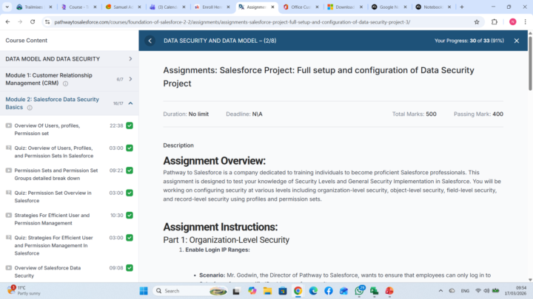The height and width of the screenshot is (299, 533).
Task: Open info icon next to Module 2 title
Action: coord(30,108)
